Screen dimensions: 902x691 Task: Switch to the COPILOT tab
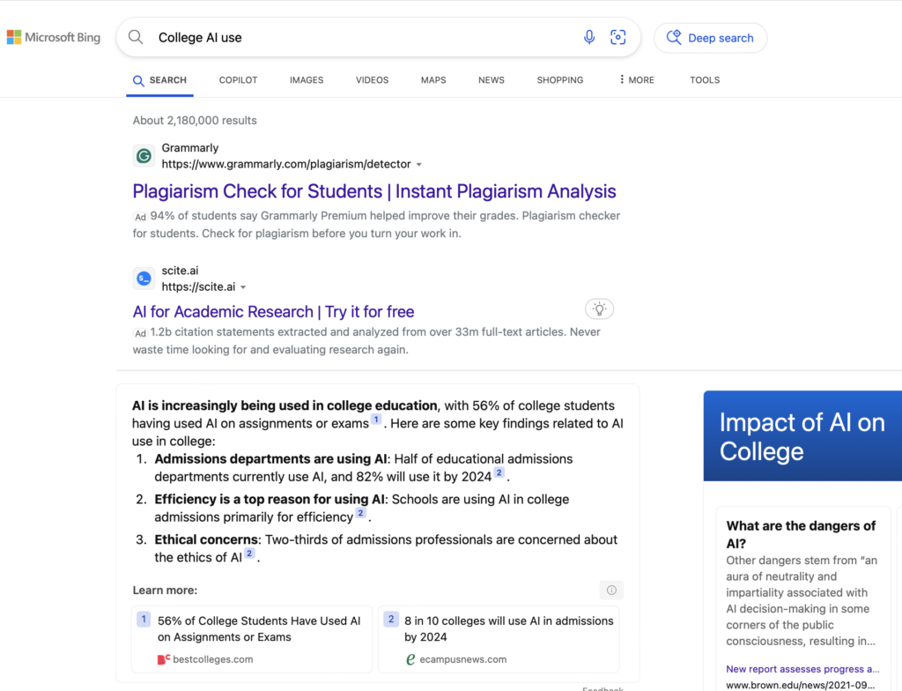[238, 80]
